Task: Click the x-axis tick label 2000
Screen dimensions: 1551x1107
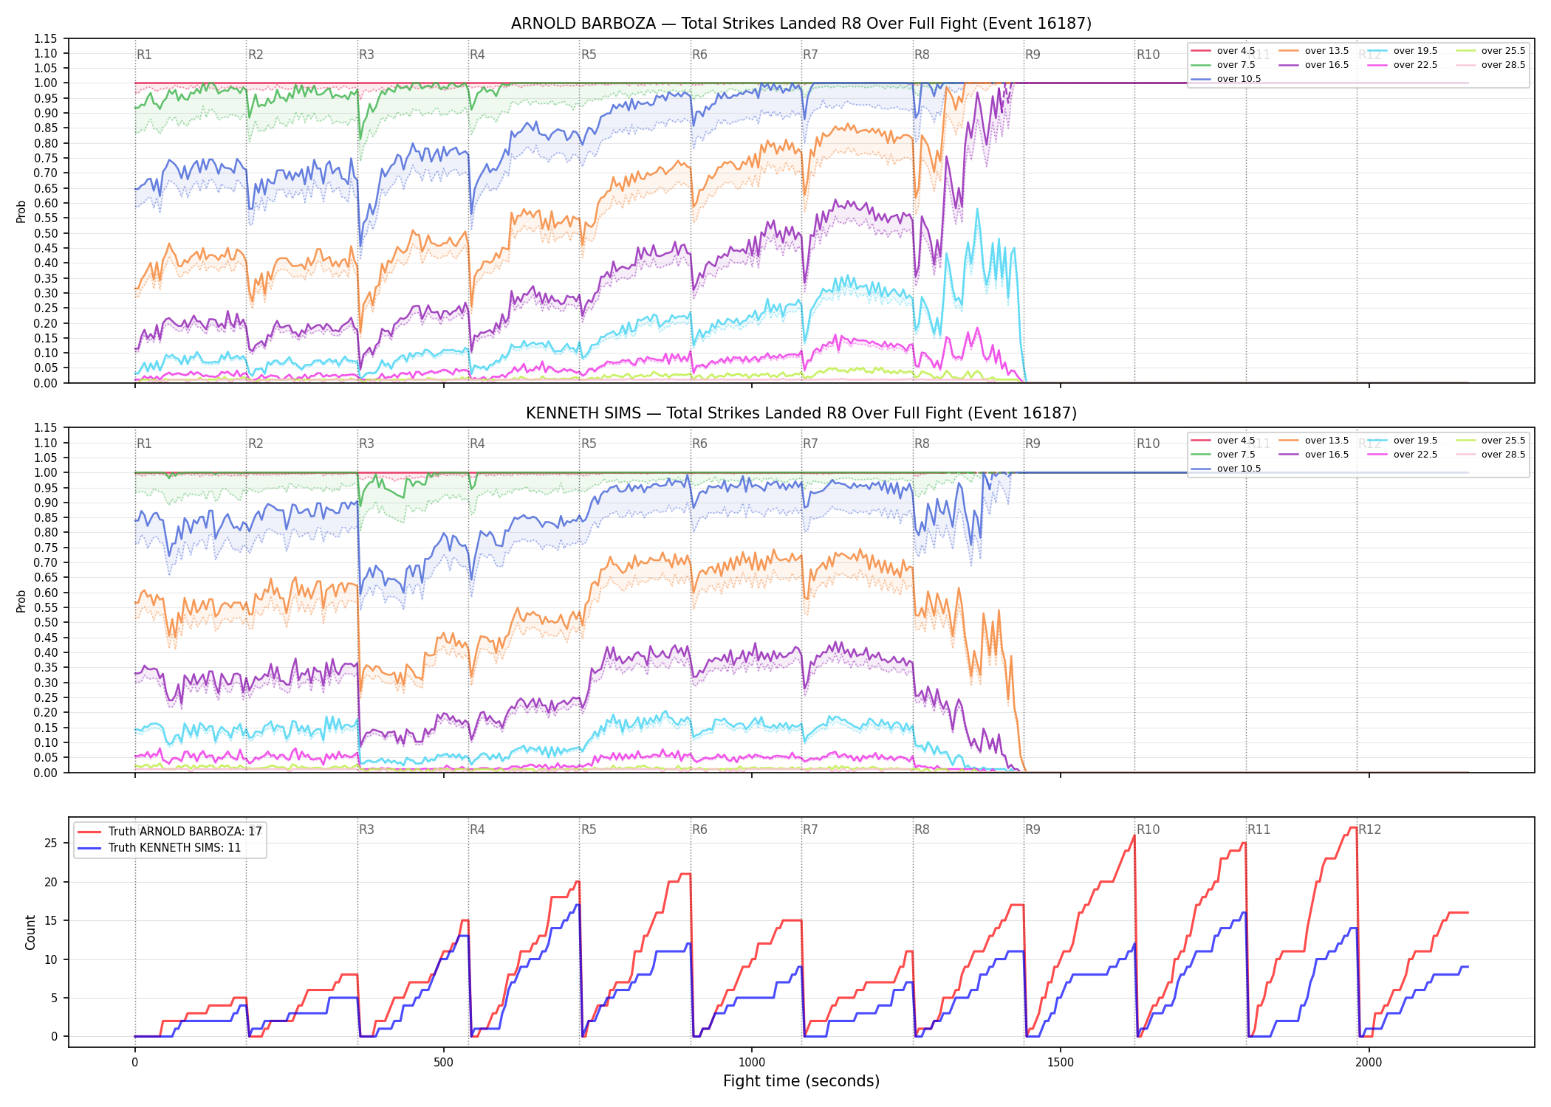Action: (1369, 1063)
